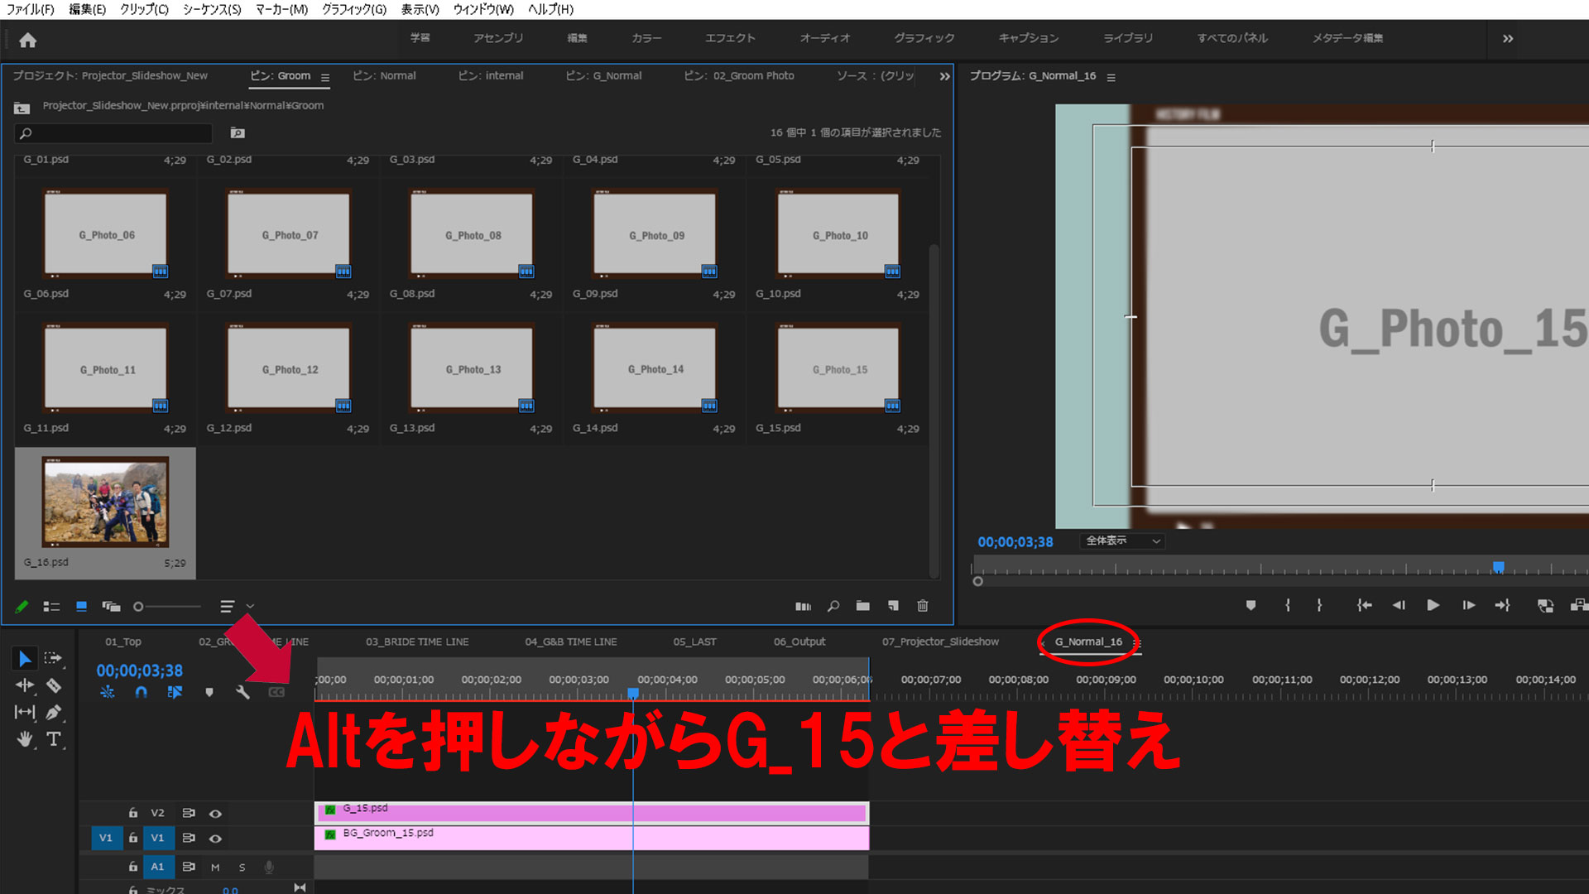This screenshot has width=1589, height=894.
Task: Switch project panel to list view
Action: [51, 606]
